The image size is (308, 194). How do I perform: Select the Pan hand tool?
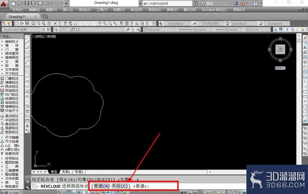tap(100, 24)
